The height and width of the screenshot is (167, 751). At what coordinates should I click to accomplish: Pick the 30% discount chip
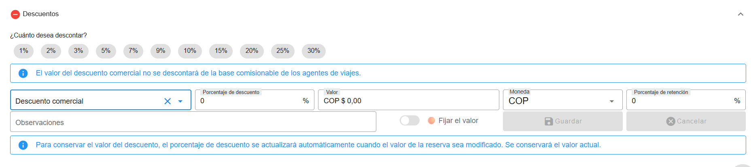[314, 51]
